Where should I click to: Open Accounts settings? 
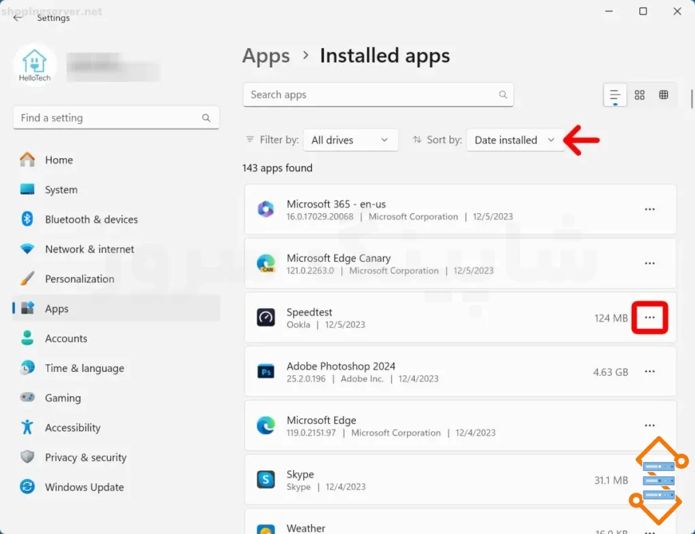pos(116,338)
